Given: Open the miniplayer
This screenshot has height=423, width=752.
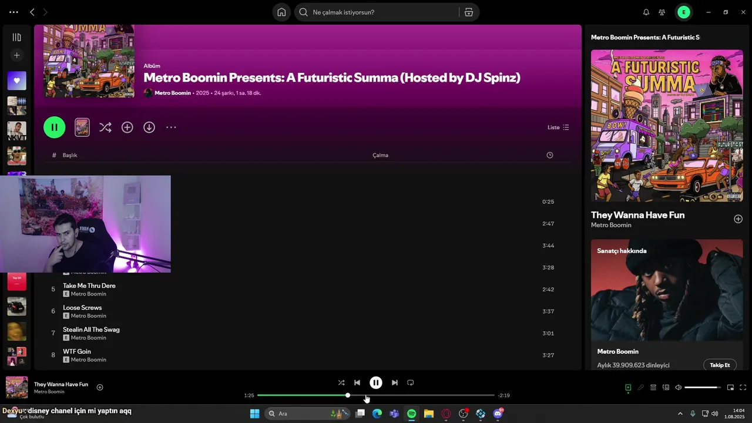Looking at the screenshot, I should point(730,387).
